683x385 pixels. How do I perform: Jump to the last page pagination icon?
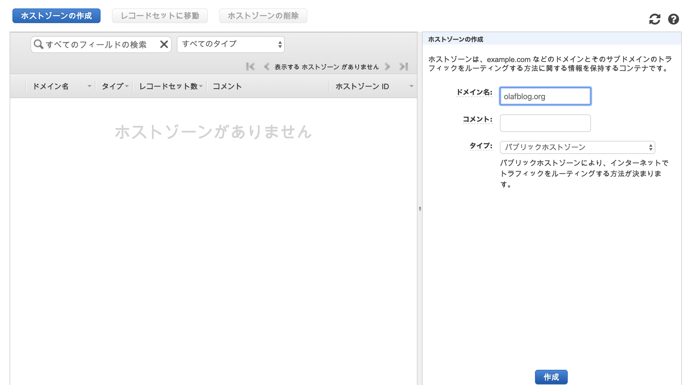[403, 67]
